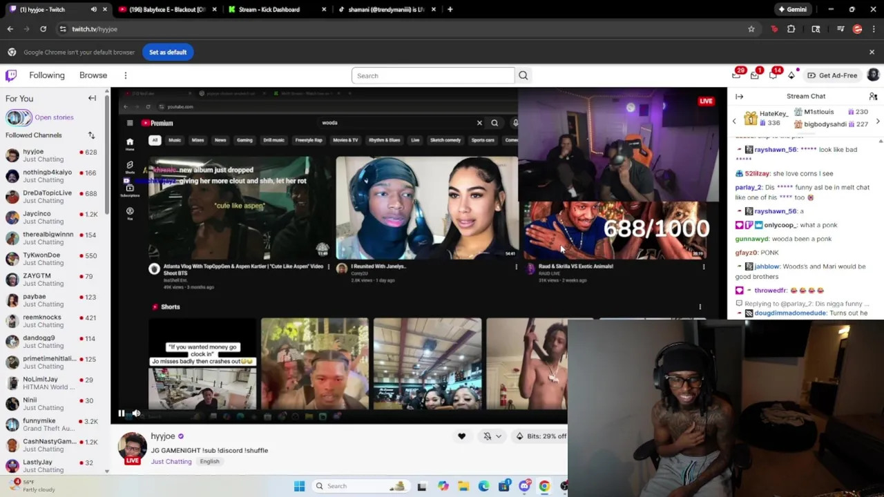Open Chrome extensions puzzle icon
The width and height of the screenshot is (884, 497).
tap(791, 29)
